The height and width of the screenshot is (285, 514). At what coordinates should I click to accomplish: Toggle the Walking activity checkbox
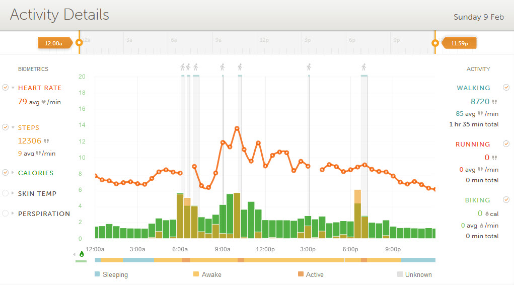click(506, 88)
